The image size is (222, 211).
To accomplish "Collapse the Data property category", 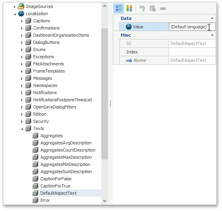I will tap(212, 18).
